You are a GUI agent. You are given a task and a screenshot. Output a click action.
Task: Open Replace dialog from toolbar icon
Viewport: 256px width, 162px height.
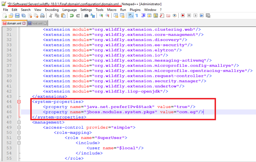point(93,16)
